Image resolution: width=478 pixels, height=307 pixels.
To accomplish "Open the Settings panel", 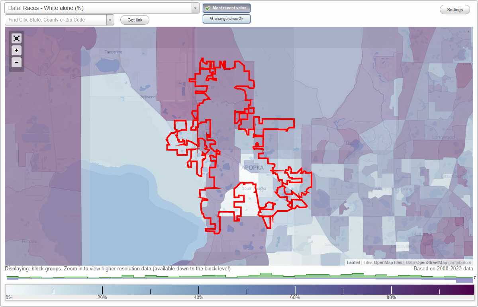I will click(x=454, y=9).
